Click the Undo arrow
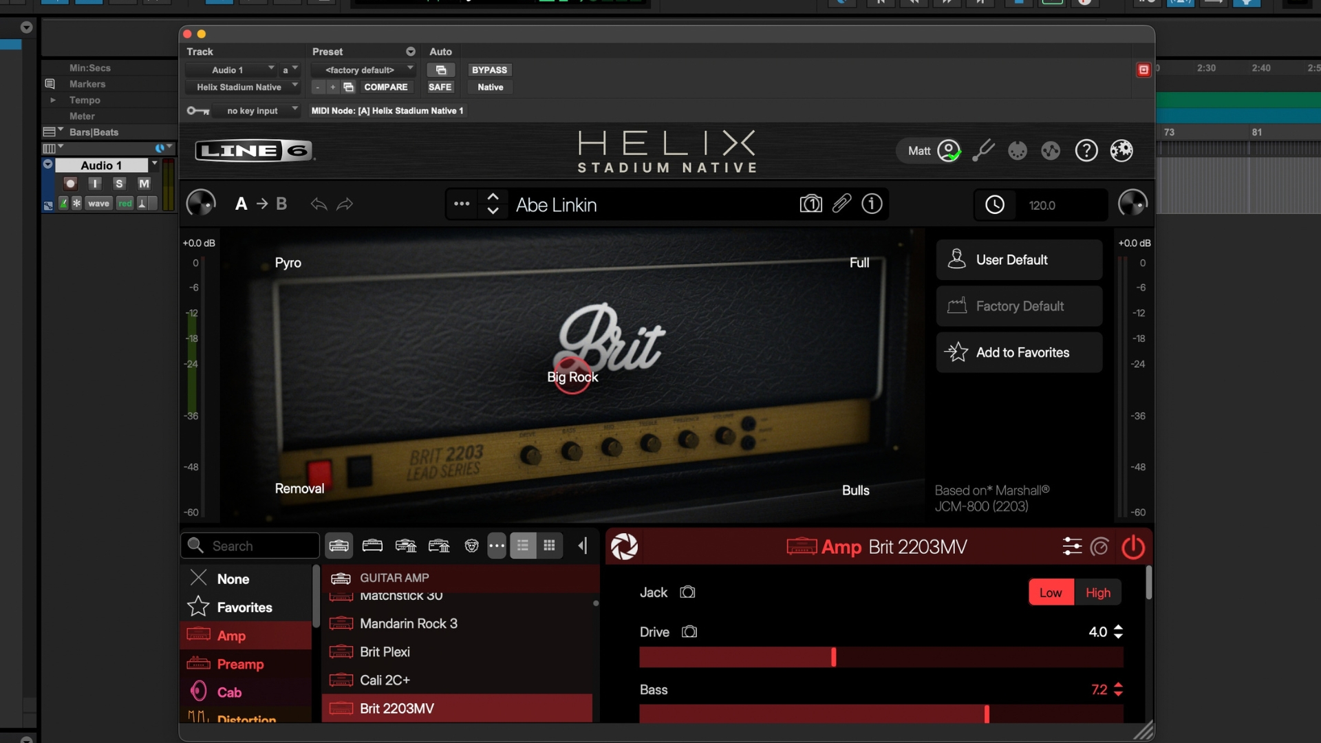1321x743 pixels. (319, 204)
